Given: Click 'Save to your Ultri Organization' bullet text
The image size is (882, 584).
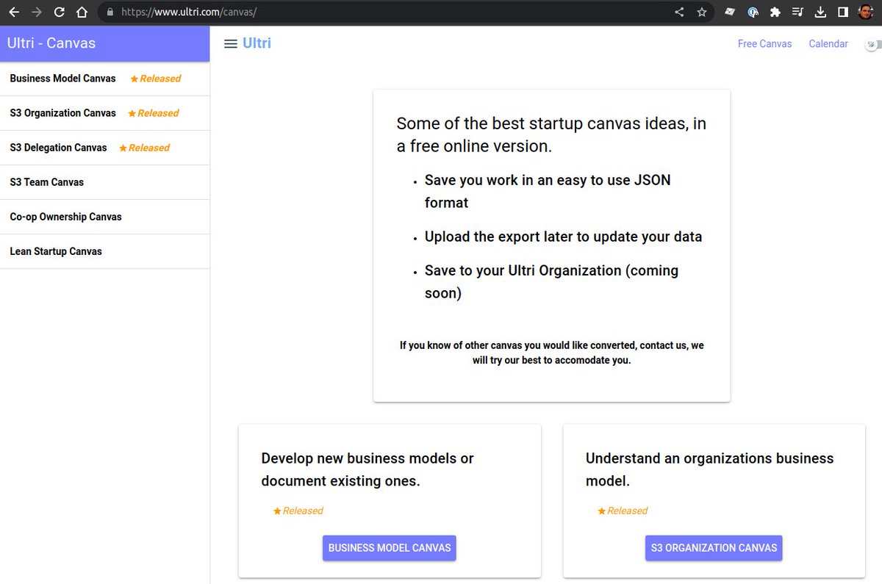Looking at the screenshot, I should pyautogui.click(x=551, y=281).
